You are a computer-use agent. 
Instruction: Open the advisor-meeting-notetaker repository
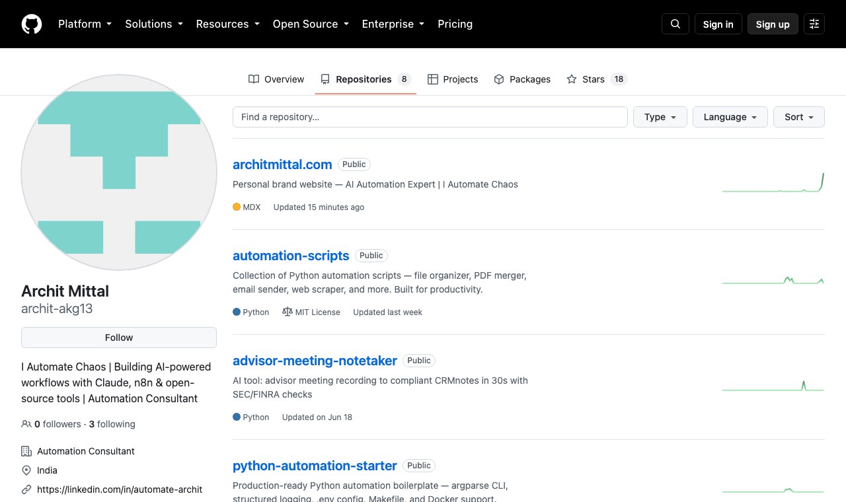(315, 361)
